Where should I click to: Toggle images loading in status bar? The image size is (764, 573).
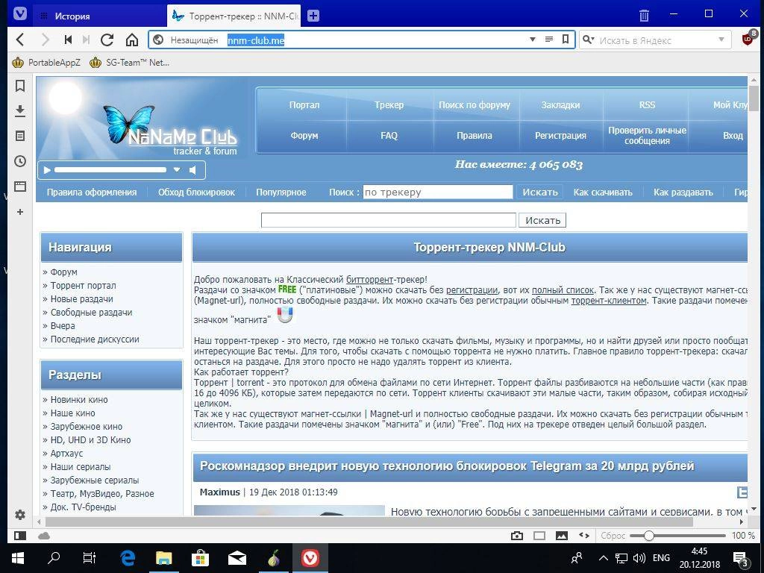pos(562,536)
